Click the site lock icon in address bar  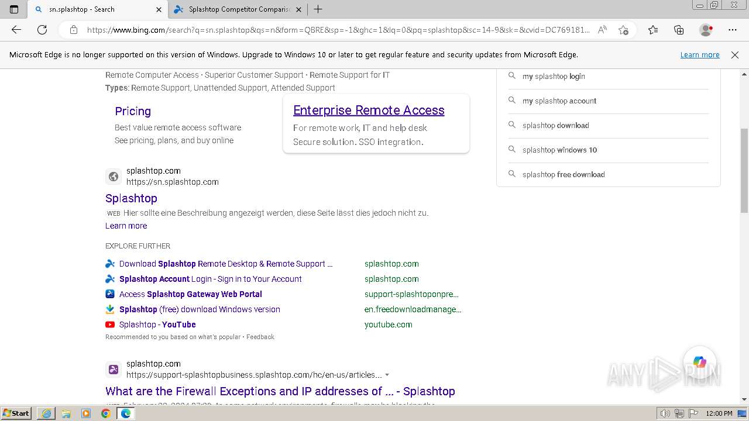(x=74, y=30)
